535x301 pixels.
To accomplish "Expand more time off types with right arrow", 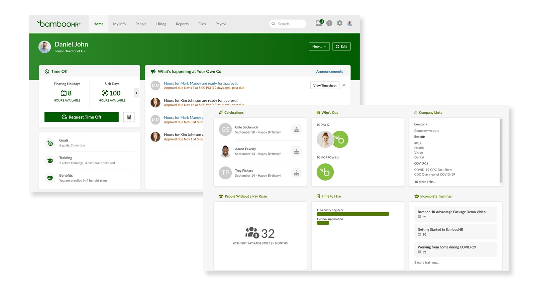I will point(136,93).
